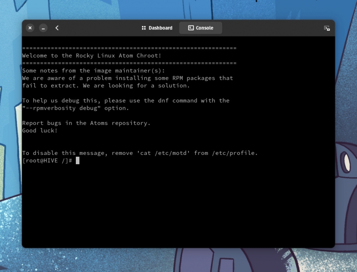357x272 pixels.
Task: Click the close icon in the header bar
Action: pyautogui.click(x=30, y=28)
